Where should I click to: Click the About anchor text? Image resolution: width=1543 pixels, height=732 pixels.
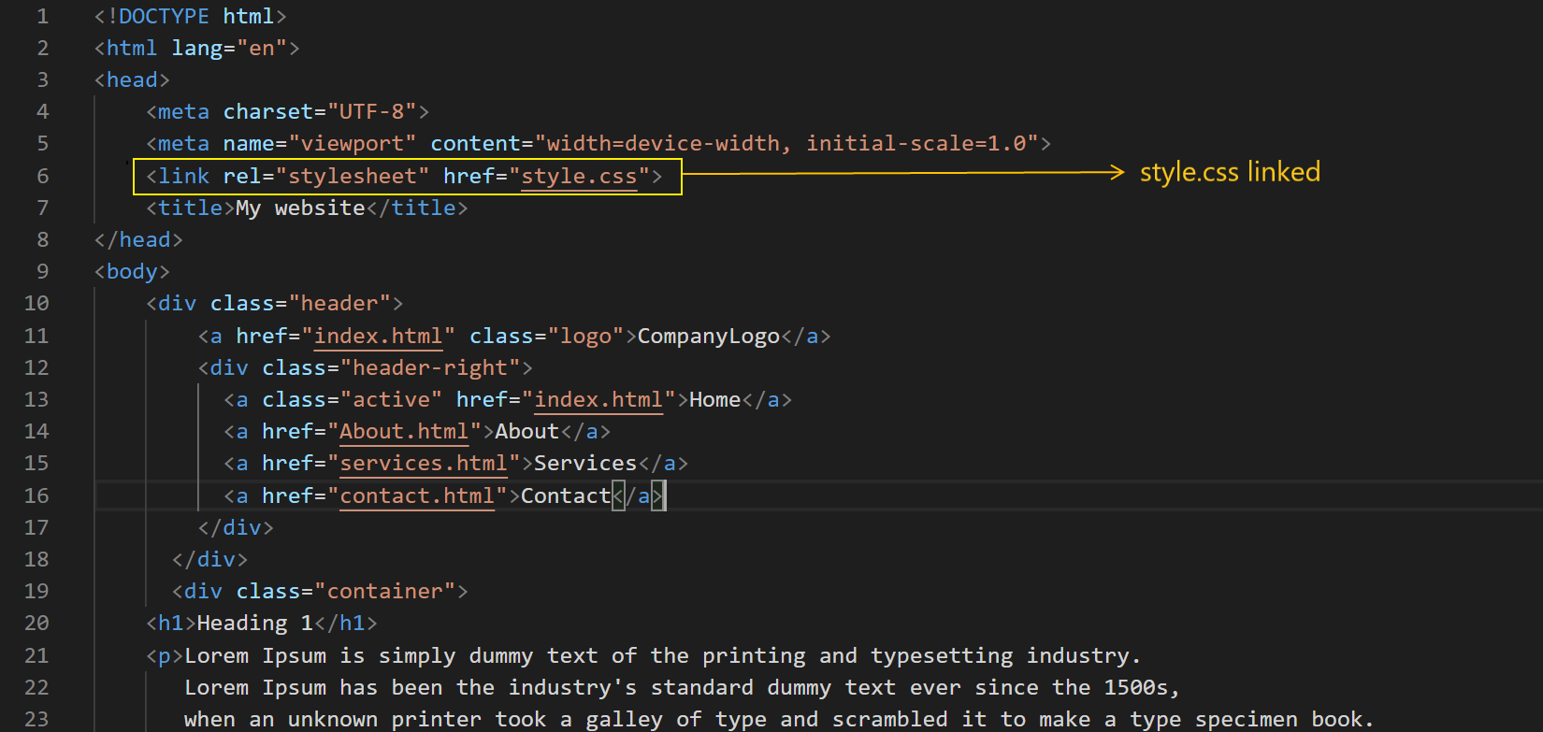(x=527, y=431)
